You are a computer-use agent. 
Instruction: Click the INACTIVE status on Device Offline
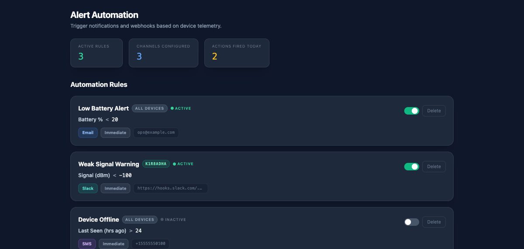(x=173, y=219)
